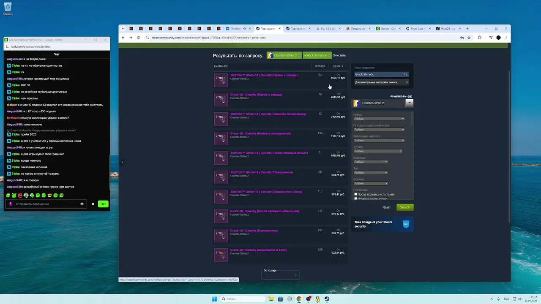The width and height of the screenshot is (541, 304).
Task: Click the red emote in the chat emote row
Action: click(x=20, y=195)
